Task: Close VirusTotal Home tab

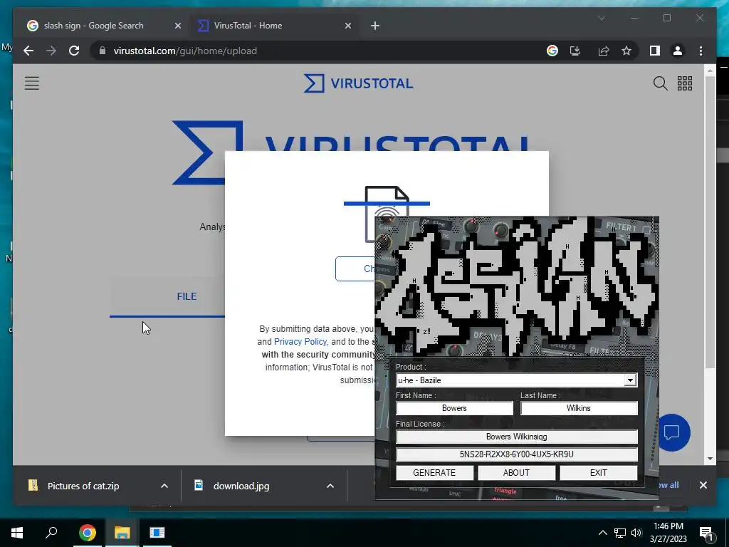Action: [x=347, y=26]
